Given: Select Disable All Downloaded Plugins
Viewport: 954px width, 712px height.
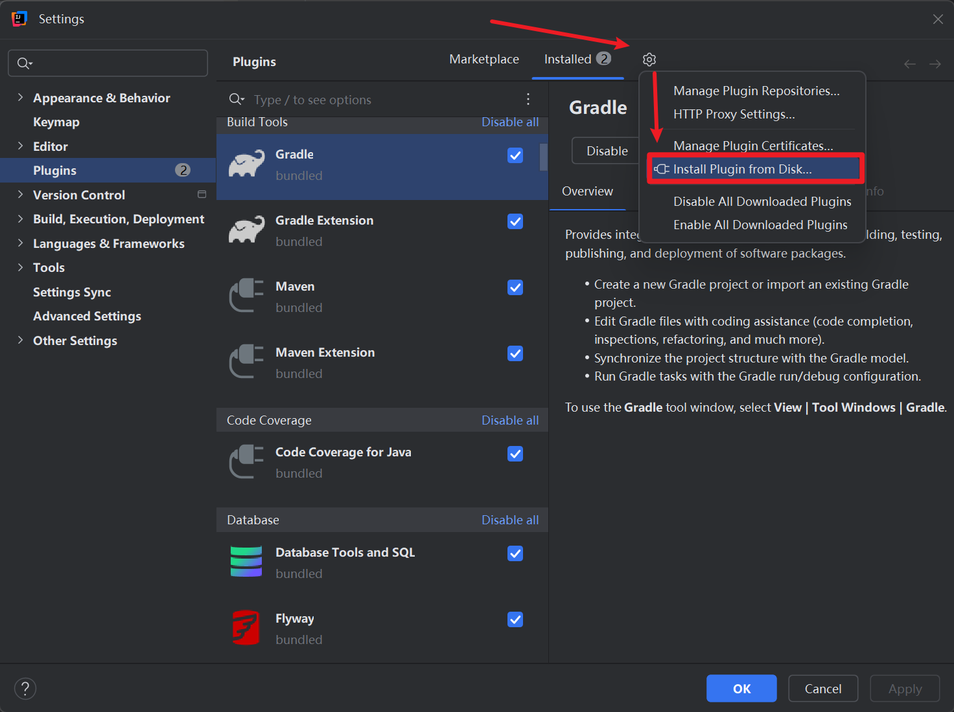Looking at the screenshot, I should (x=762, y=201).
